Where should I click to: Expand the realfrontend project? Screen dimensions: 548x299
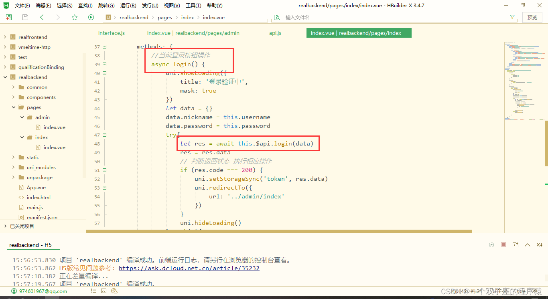(x=5, y=37)
